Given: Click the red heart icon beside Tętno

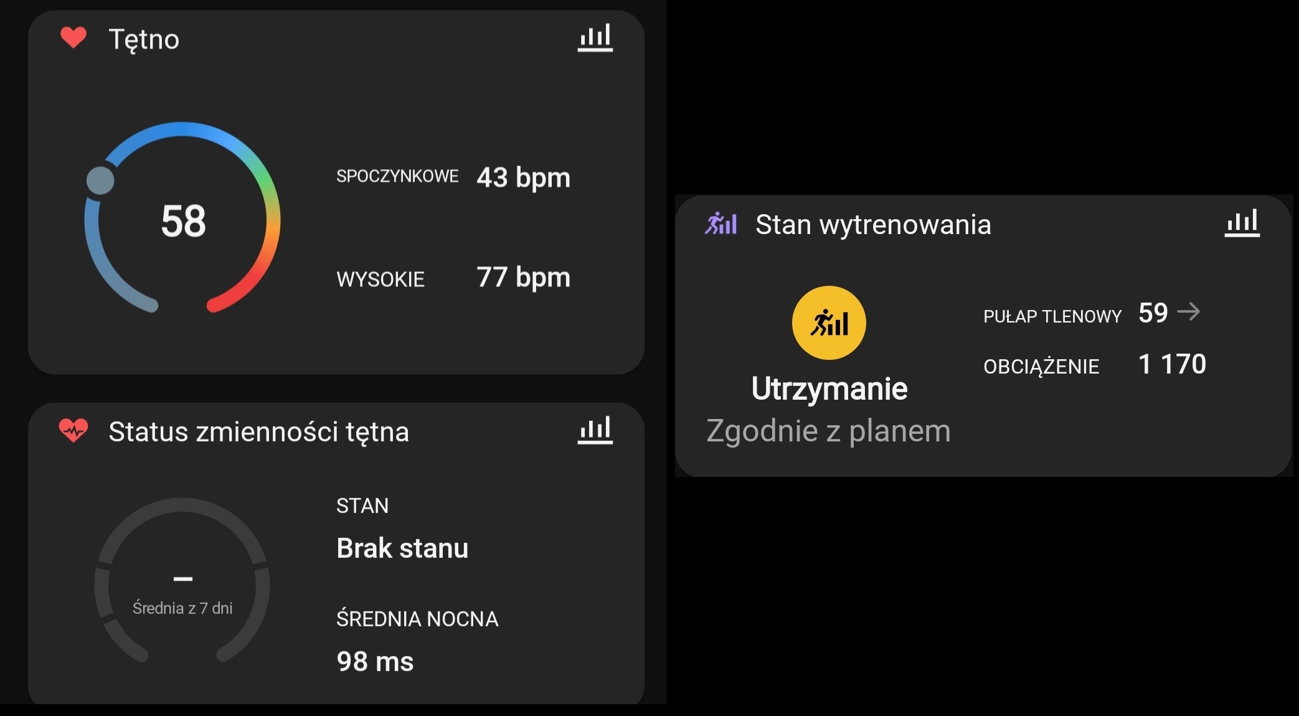Looking at the screenshot, I should tap(73, 37).
